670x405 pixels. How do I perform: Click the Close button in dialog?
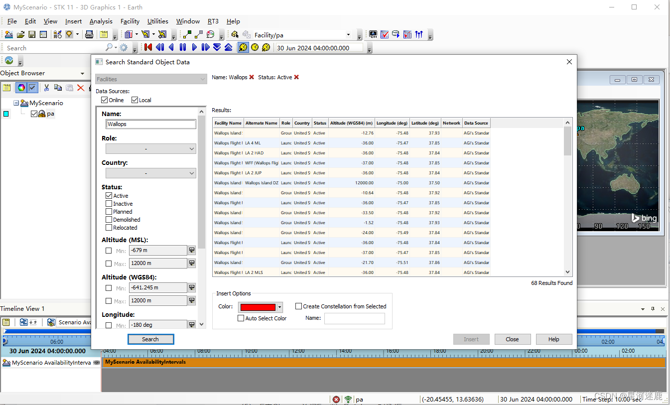coord(513,339)
